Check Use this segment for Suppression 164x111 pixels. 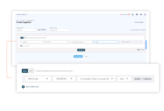(x=130, y=30)
